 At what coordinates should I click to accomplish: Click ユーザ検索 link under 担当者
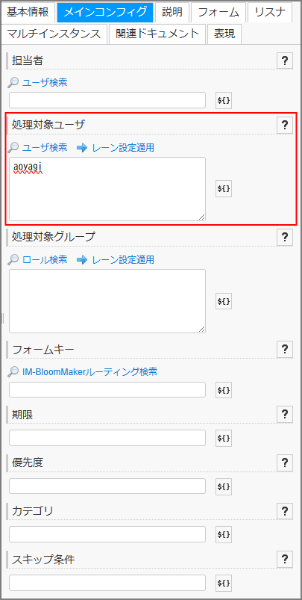[45, 83]
